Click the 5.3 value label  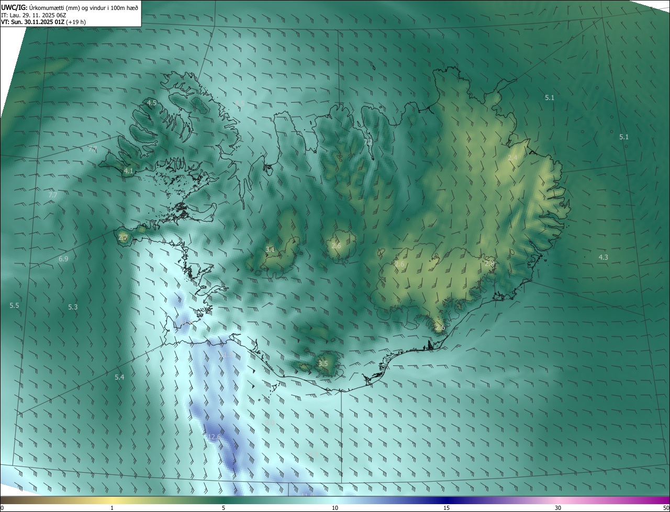tap(73, 307)
